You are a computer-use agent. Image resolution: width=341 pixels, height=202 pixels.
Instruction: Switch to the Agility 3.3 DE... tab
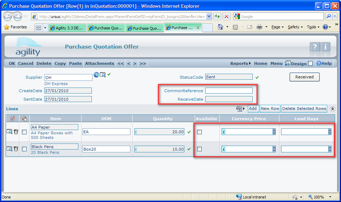pos(67,28)
